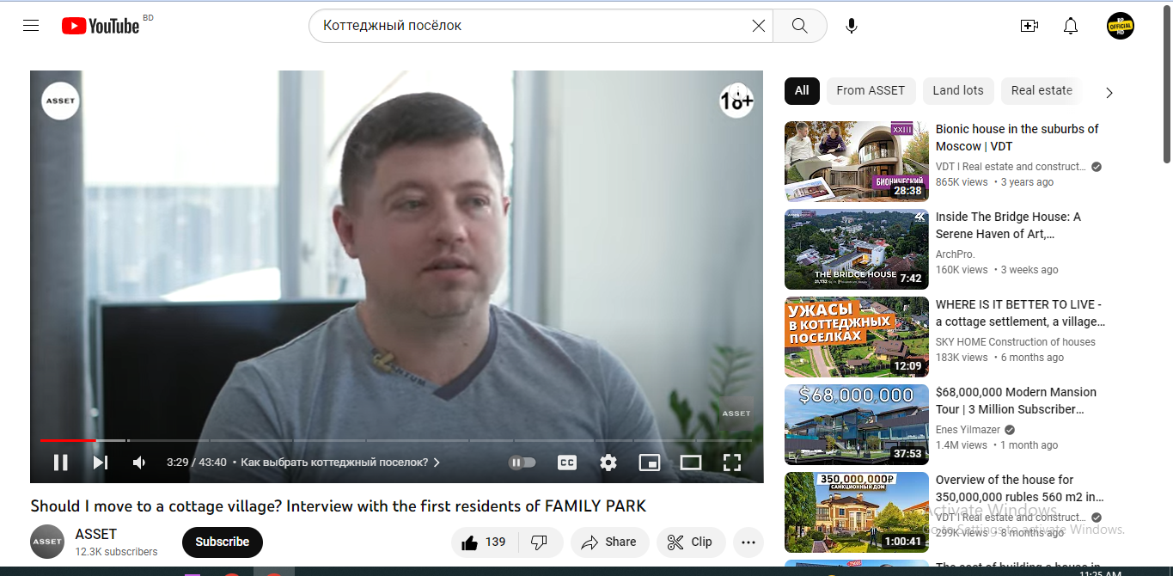Open the more actions three-dot menu
Image resolution: width=1173 pixels, height=576 pixels.
point(748,542)
